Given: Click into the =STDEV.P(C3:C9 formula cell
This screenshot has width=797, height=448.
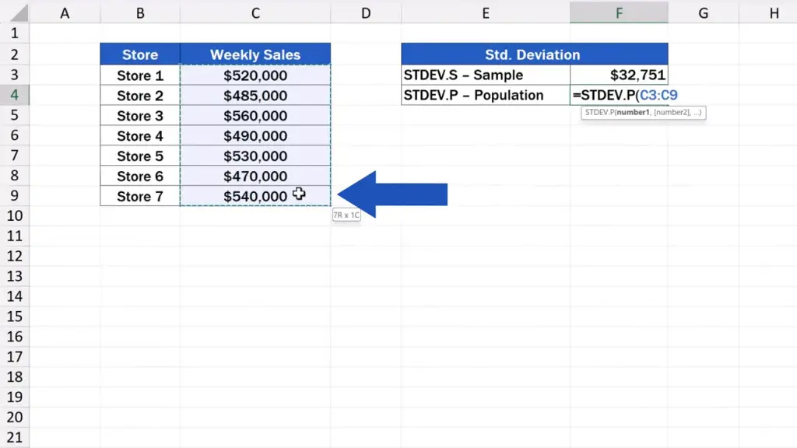Looking at the screenshot, I should (x=618, y=96).
